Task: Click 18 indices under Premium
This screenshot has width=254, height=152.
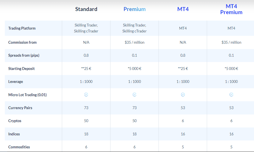Action: click(x=134, y=134)
